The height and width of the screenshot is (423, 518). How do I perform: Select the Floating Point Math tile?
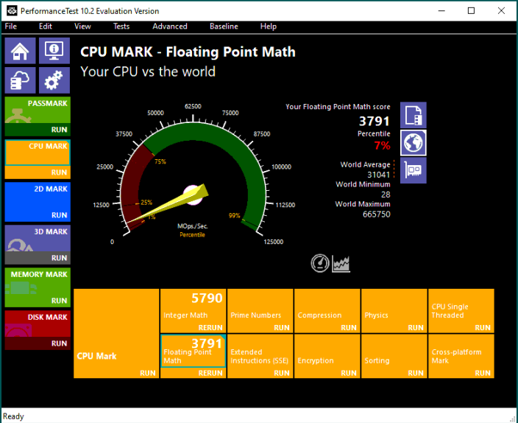194,351
